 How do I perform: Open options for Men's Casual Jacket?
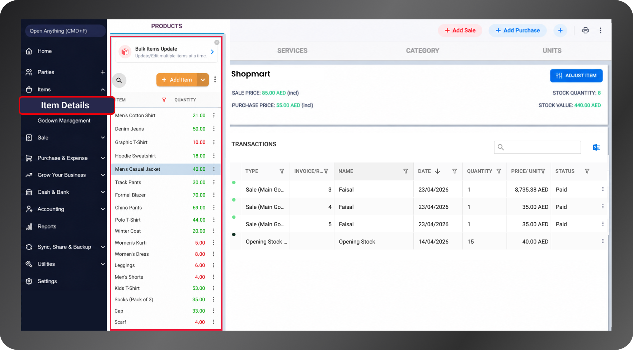pos(214,169)
